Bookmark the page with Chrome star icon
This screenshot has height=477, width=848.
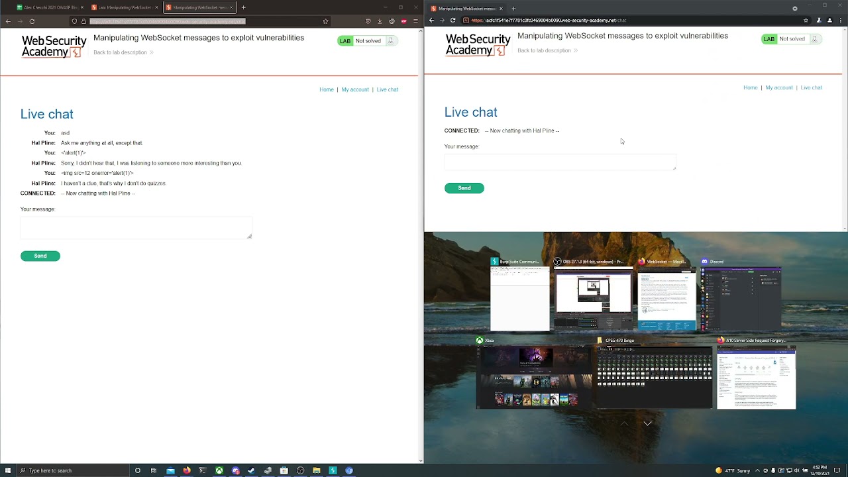(806, 20)
